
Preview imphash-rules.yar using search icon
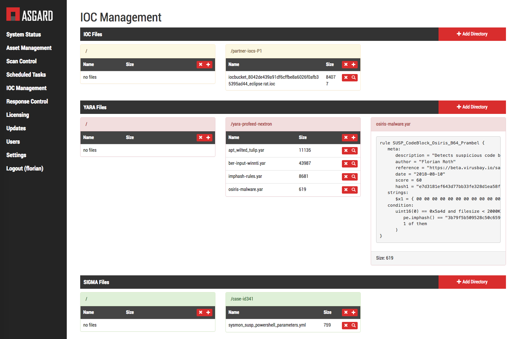coord(354,177)
